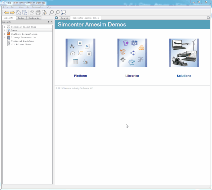This screenshot has height=190, width=212.
Task: Expand the Library Documentation node
Action: click(x=5, y=37)
